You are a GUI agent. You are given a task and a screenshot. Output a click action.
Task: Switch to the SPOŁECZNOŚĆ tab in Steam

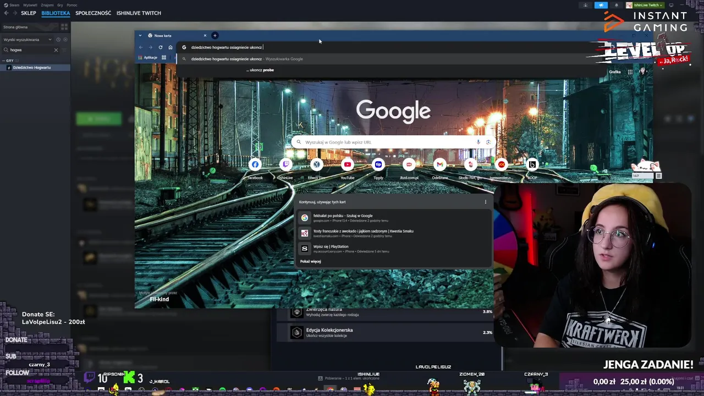pyautogui.click(x=93, y=13)
